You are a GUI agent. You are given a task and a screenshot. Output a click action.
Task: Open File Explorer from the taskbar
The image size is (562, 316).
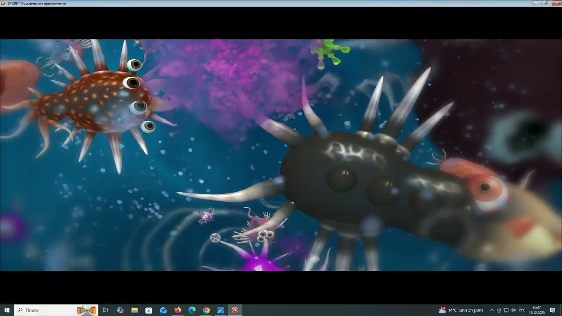click(134, 310)
